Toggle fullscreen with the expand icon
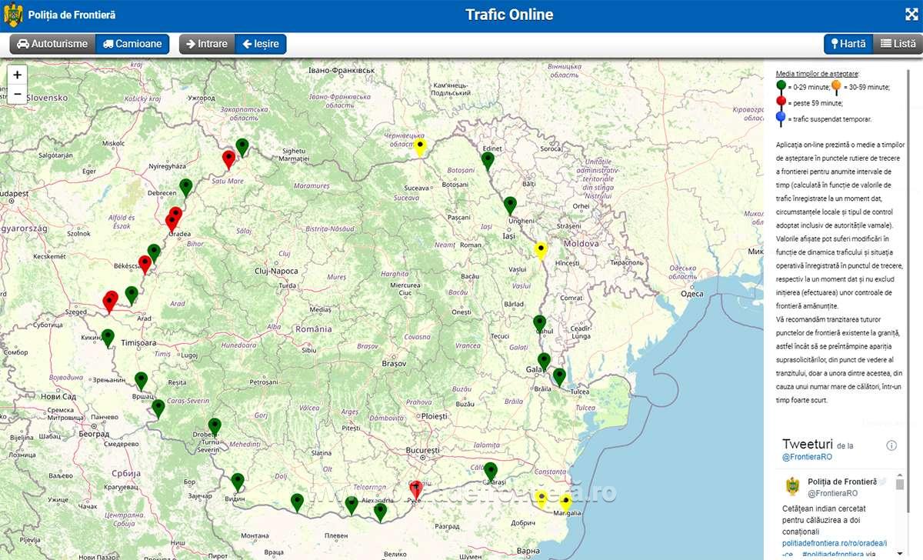 click(908, 15)
